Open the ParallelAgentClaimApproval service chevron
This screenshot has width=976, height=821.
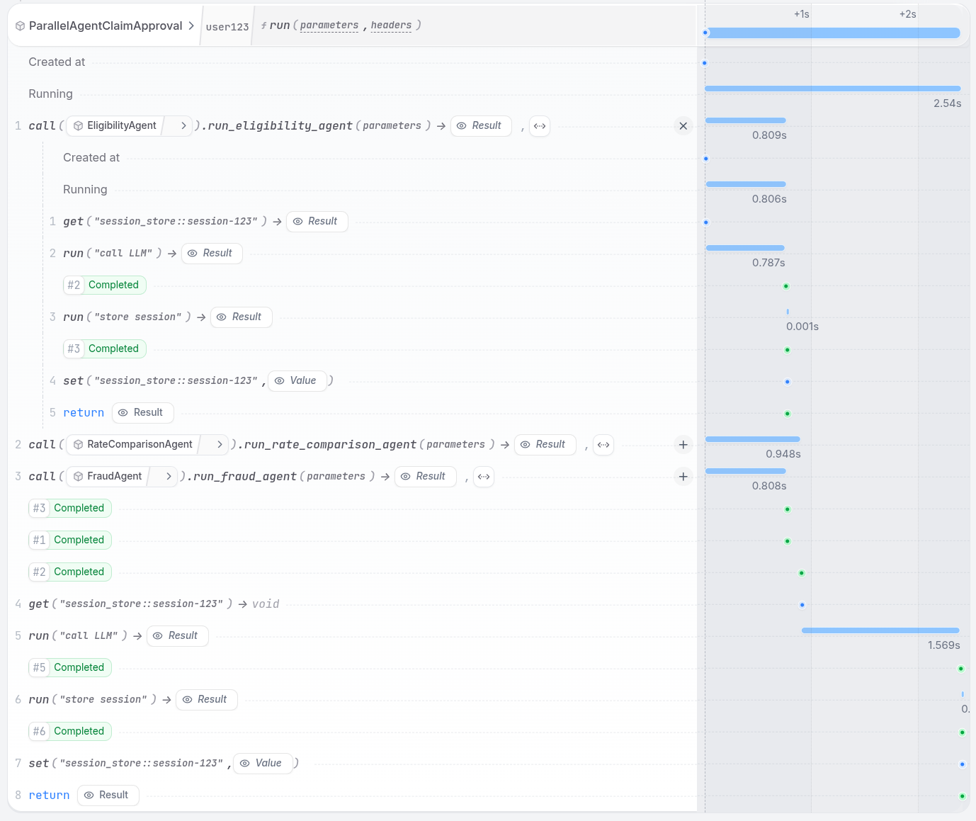(x=191, y=26)
